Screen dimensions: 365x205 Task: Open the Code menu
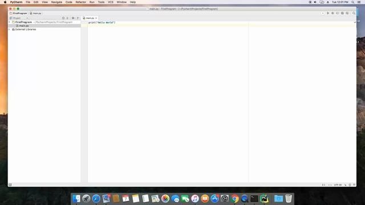pos(68,2)
